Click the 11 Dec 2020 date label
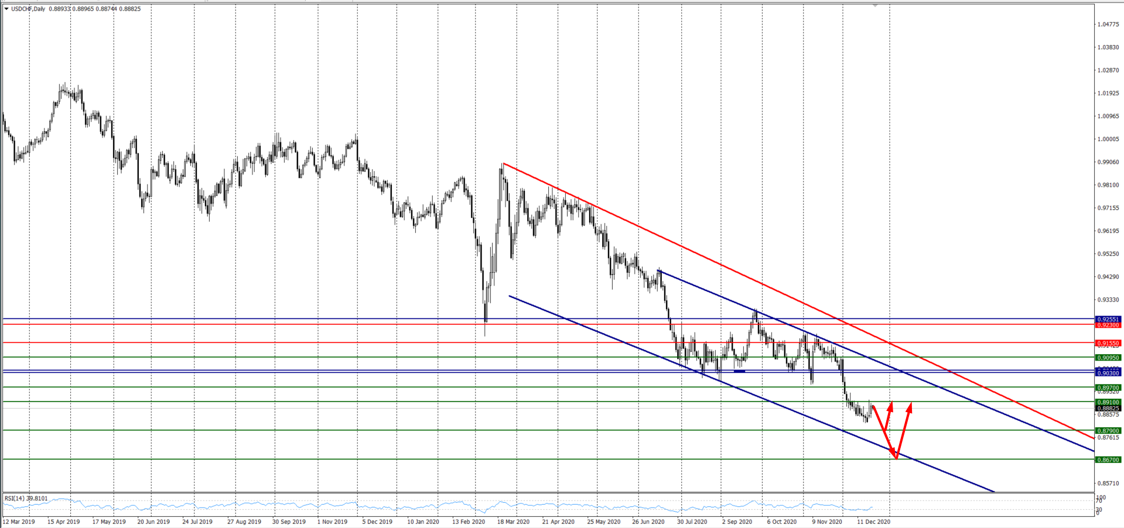This screenshot has width=1124, height=528. point(873,522)
